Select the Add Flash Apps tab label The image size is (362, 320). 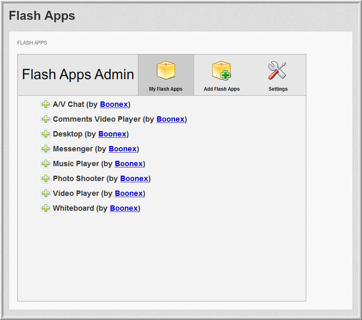[222, 89]
